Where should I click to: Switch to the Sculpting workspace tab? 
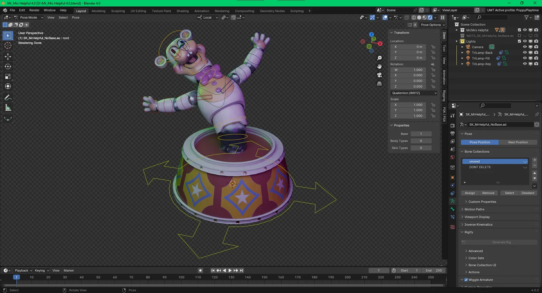click(118, 11)
